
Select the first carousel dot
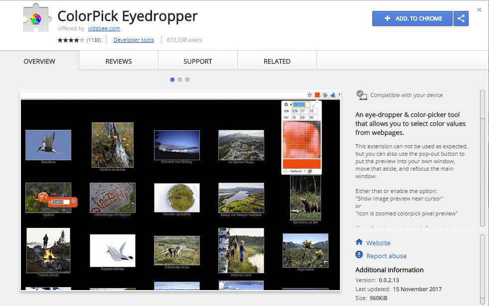click(x=172, y=80)
